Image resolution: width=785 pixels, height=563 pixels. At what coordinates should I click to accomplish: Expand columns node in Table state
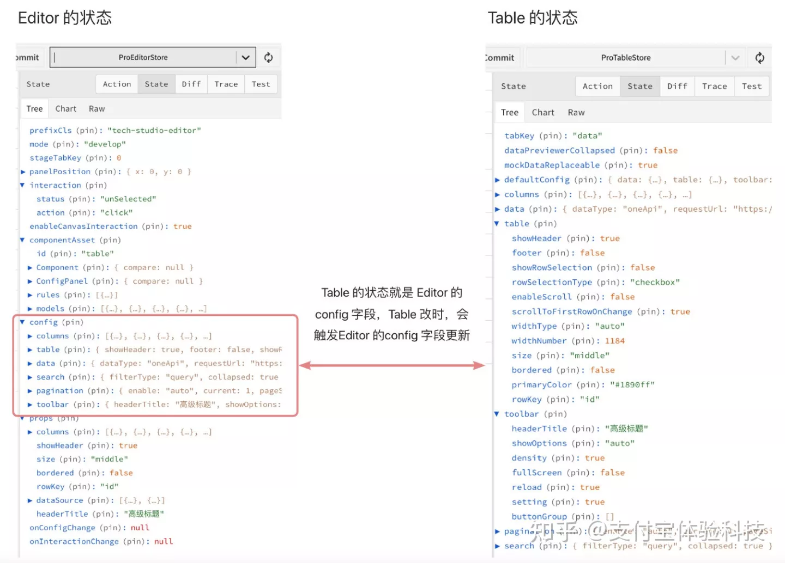[x=497, y=194]
